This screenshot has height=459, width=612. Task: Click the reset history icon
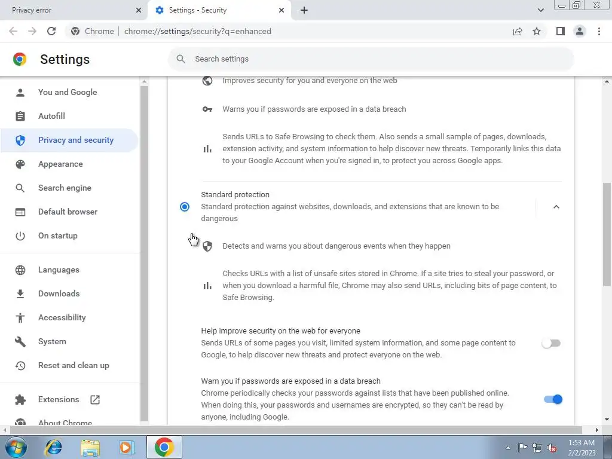(x=20, y=365)
